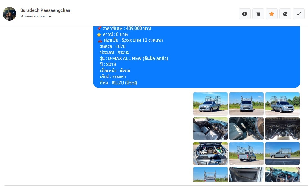Click the text 'ดาวน์ : 0 บาท'

pyautogui.click(x=115, y=34)
